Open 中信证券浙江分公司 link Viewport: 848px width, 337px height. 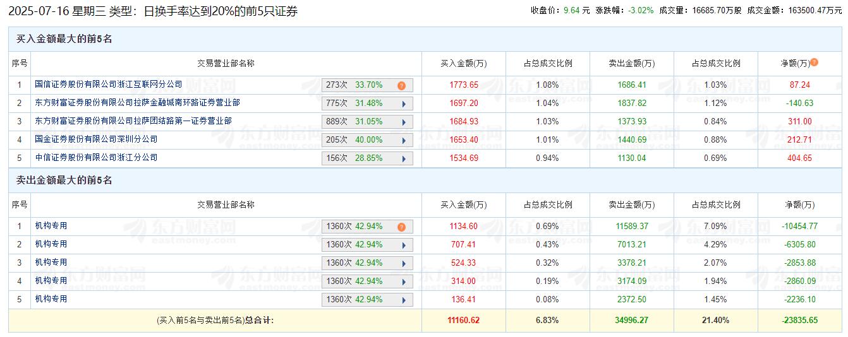96,158
